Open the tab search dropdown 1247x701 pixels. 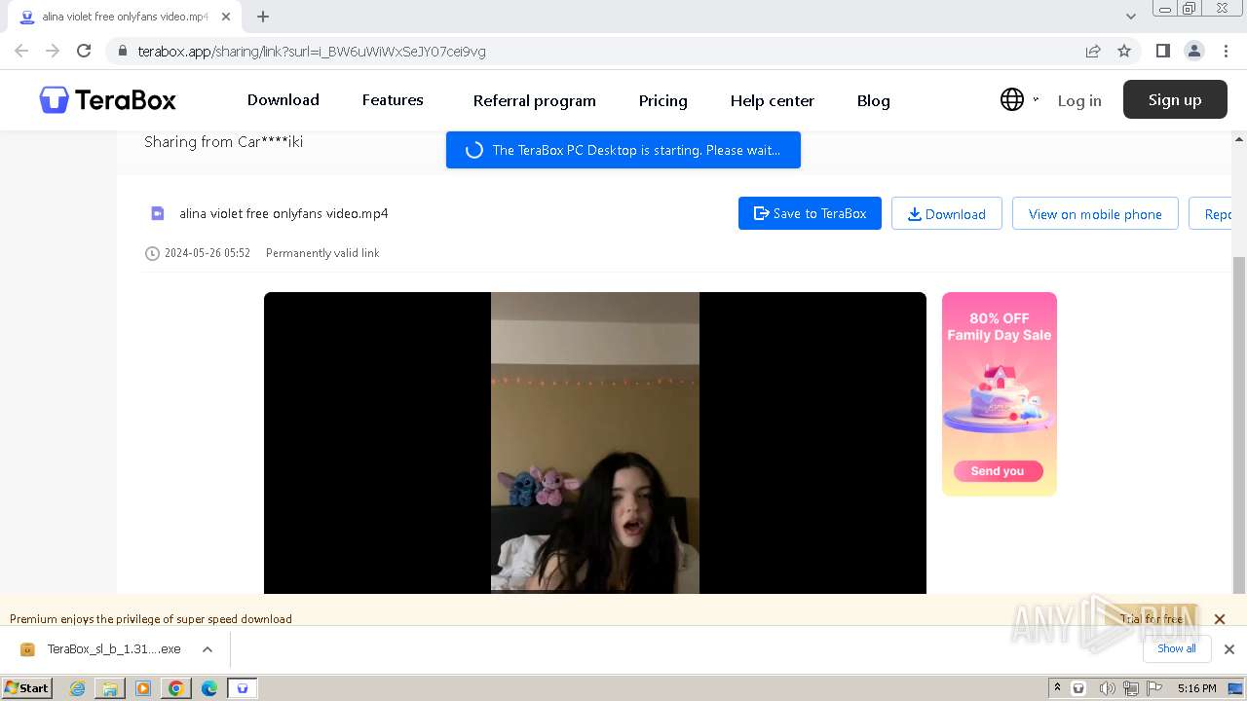coord(1131,16)
